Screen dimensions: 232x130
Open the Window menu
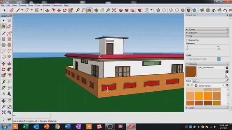(46, 5)
